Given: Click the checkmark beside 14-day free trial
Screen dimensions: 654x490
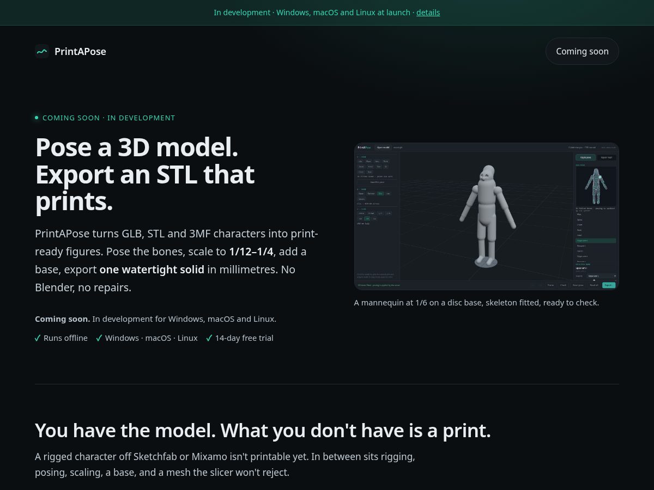Looking at the screenshot, I should (x=209, y=338).
